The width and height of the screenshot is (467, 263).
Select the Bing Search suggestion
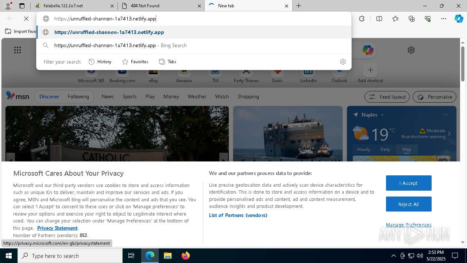tap(194, 45)
